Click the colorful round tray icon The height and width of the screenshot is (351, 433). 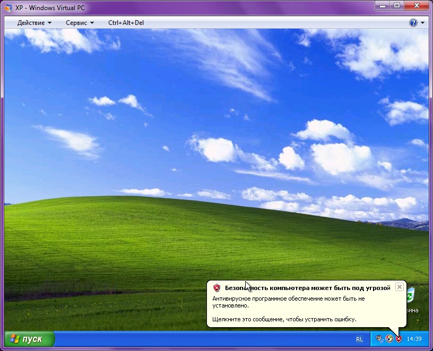point(389,339)
